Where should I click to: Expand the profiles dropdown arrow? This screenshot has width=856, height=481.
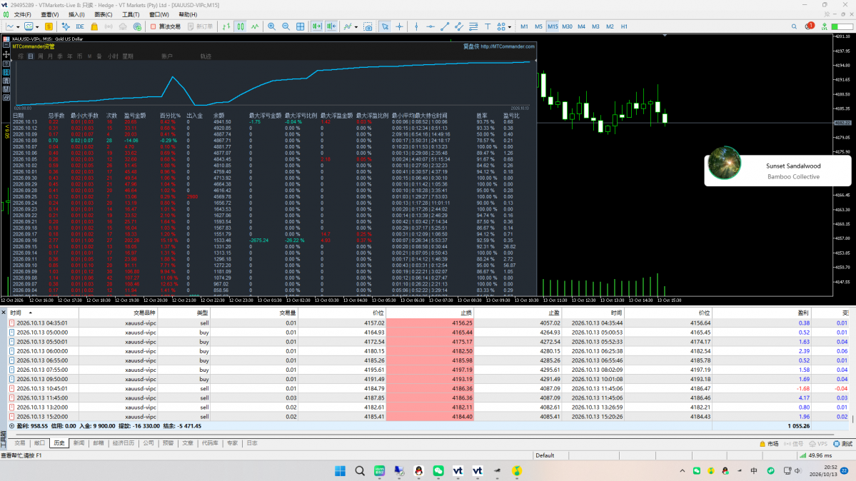[x=37, y=26]
